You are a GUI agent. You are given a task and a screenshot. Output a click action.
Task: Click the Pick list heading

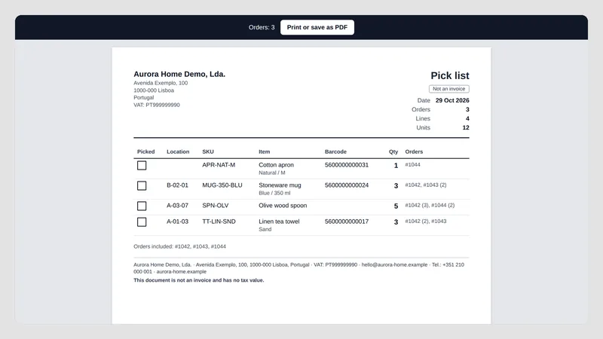(x=449, y=75)
